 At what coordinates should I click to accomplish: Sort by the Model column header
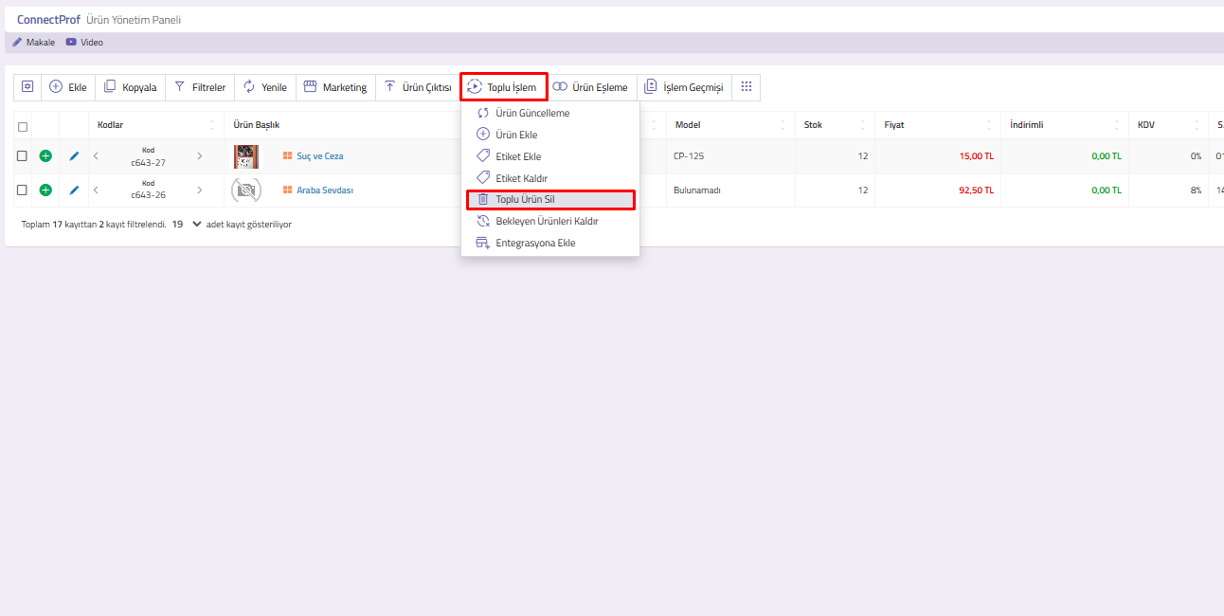point(729,125)
